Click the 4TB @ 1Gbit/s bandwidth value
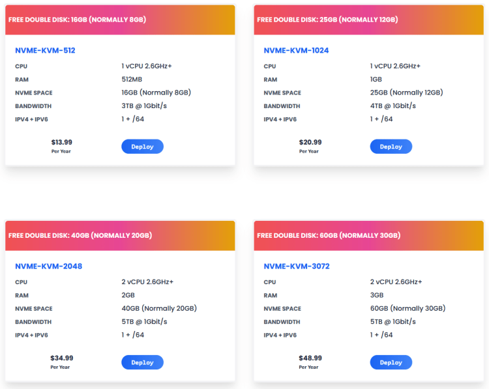 pyautogui.click(x=393, y=106)
